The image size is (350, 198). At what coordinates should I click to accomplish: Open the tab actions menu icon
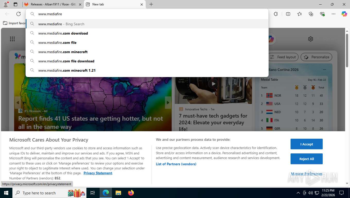pos(15,4)
